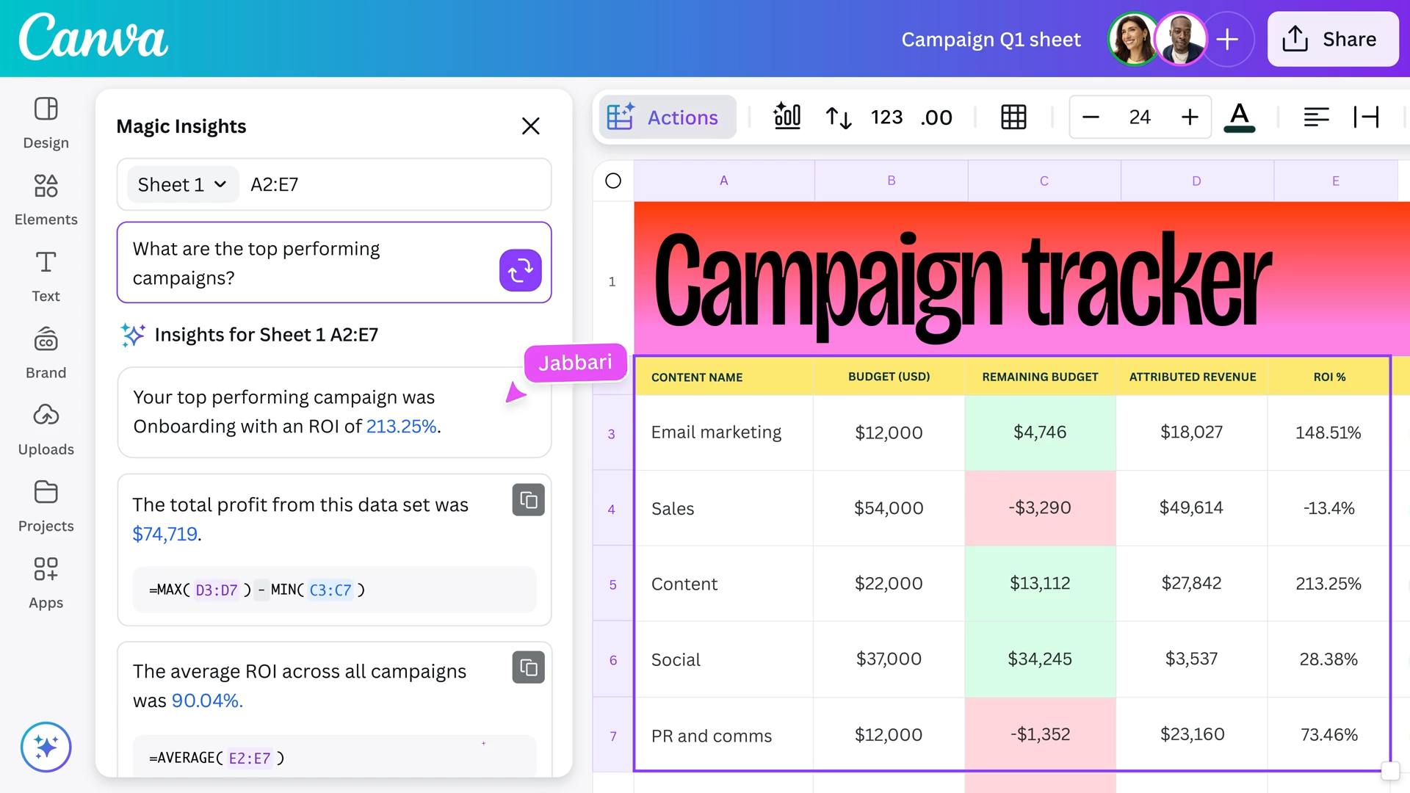Viewport: 1410px width, 793px height.
Task: Select all cells via corner circle
Action: [x=613, y=181]
